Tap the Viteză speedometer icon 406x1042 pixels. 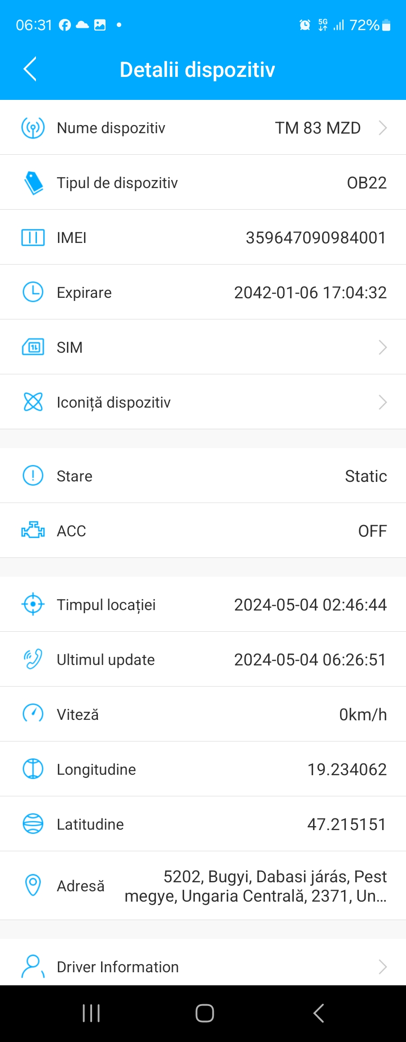tap(33, 714)
